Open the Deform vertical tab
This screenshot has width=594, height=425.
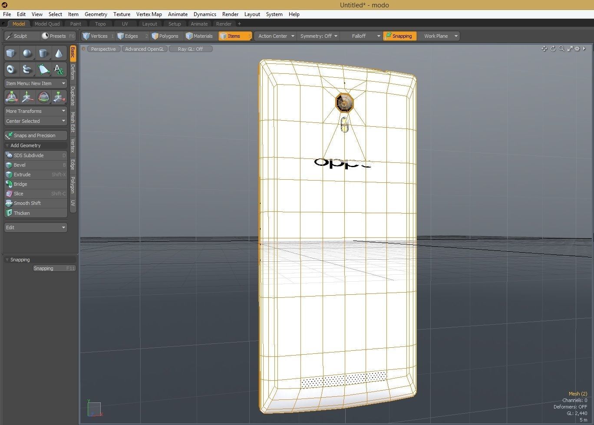[x=73, y=72]
